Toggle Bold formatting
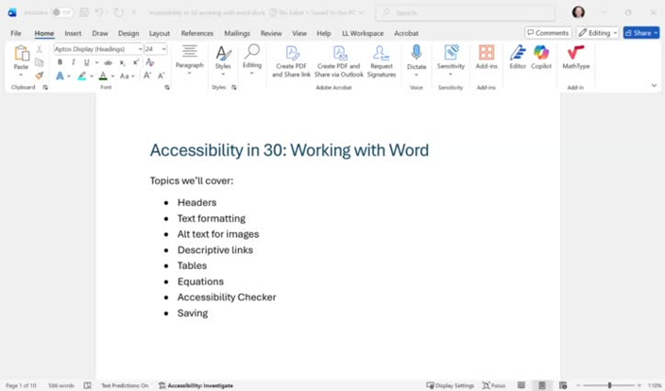This screenshot has height=391, width=665. point(60,62)
